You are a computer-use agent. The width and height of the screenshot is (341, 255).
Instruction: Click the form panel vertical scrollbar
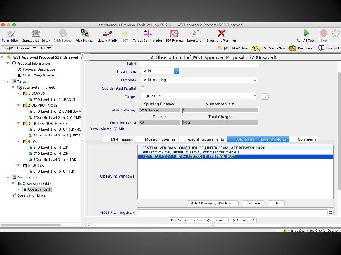click(x=339, y=131)
